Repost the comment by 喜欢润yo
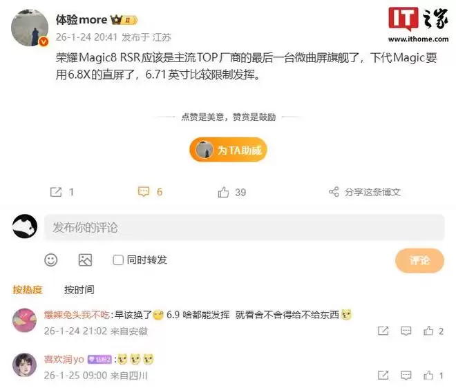Viewport: 456px width, 388px height. (383, 375)
